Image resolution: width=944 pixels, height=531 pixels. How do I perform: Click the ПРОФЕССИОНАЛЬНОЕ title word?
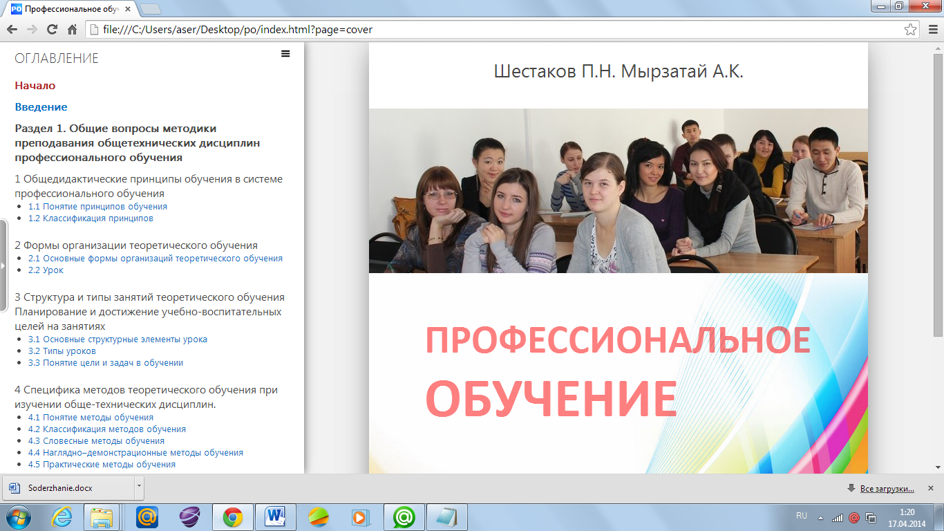pos(617,340)
